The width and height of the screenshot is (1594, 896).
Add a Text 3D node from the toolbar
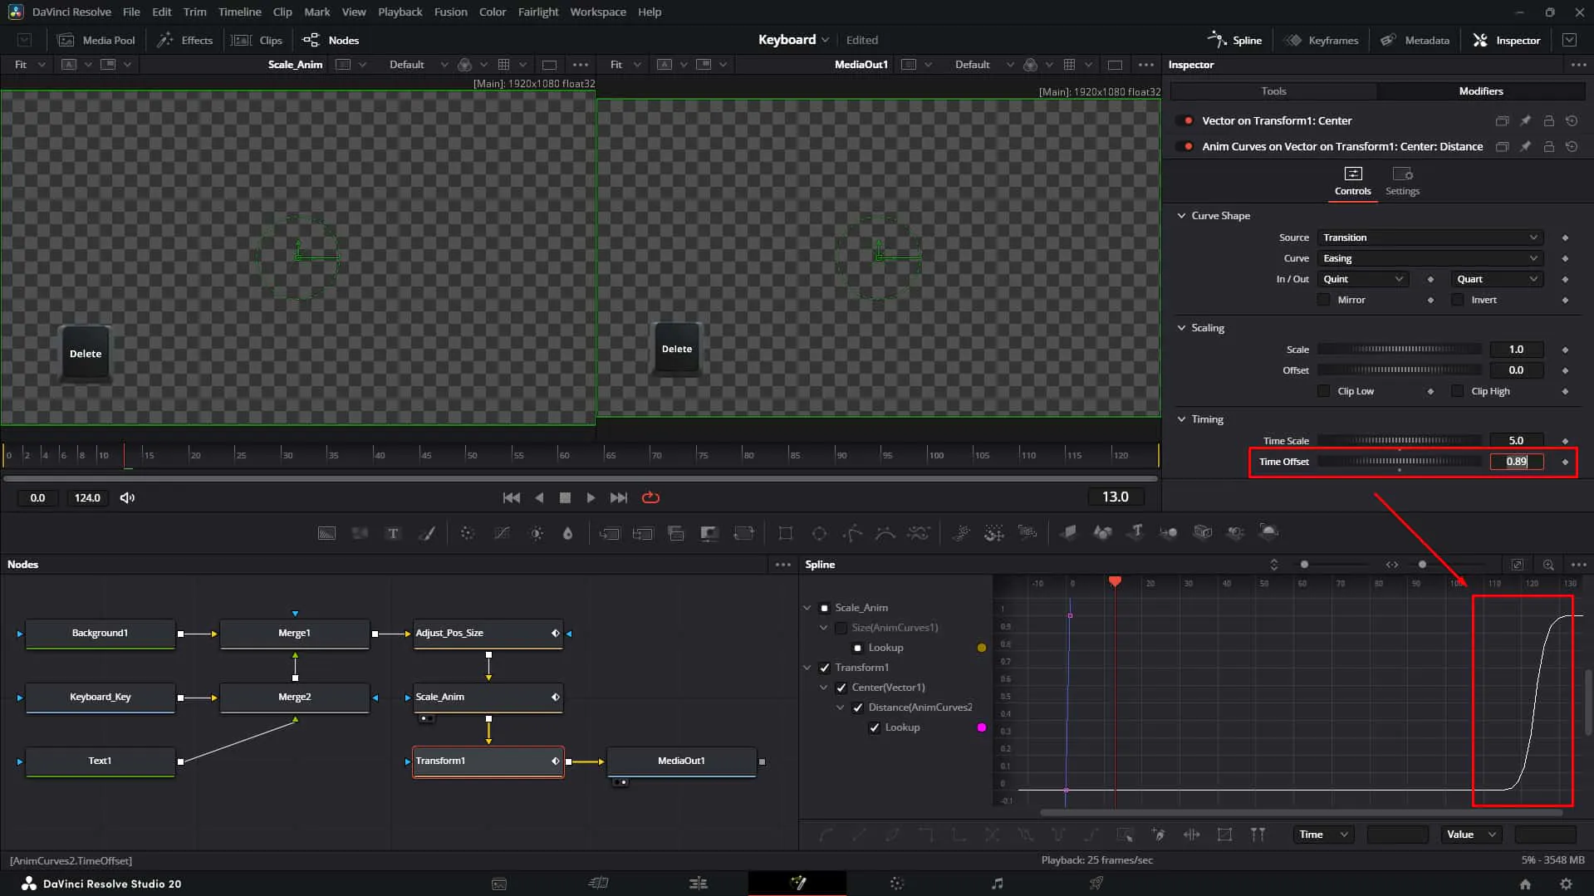point(1135,532)
